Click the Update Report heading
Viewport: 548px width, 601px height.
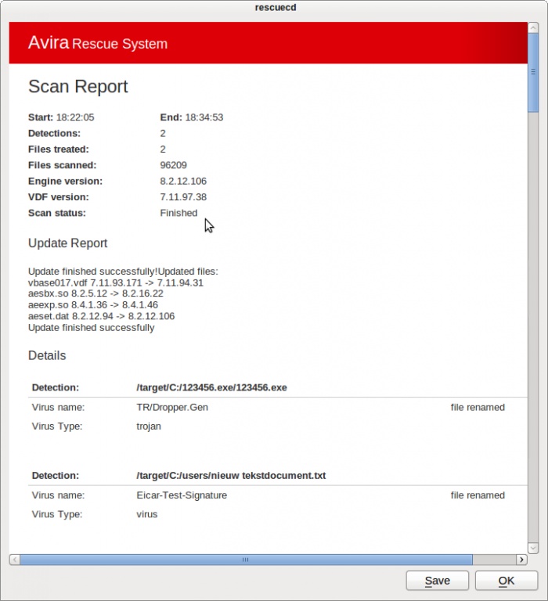click(67, 243)
